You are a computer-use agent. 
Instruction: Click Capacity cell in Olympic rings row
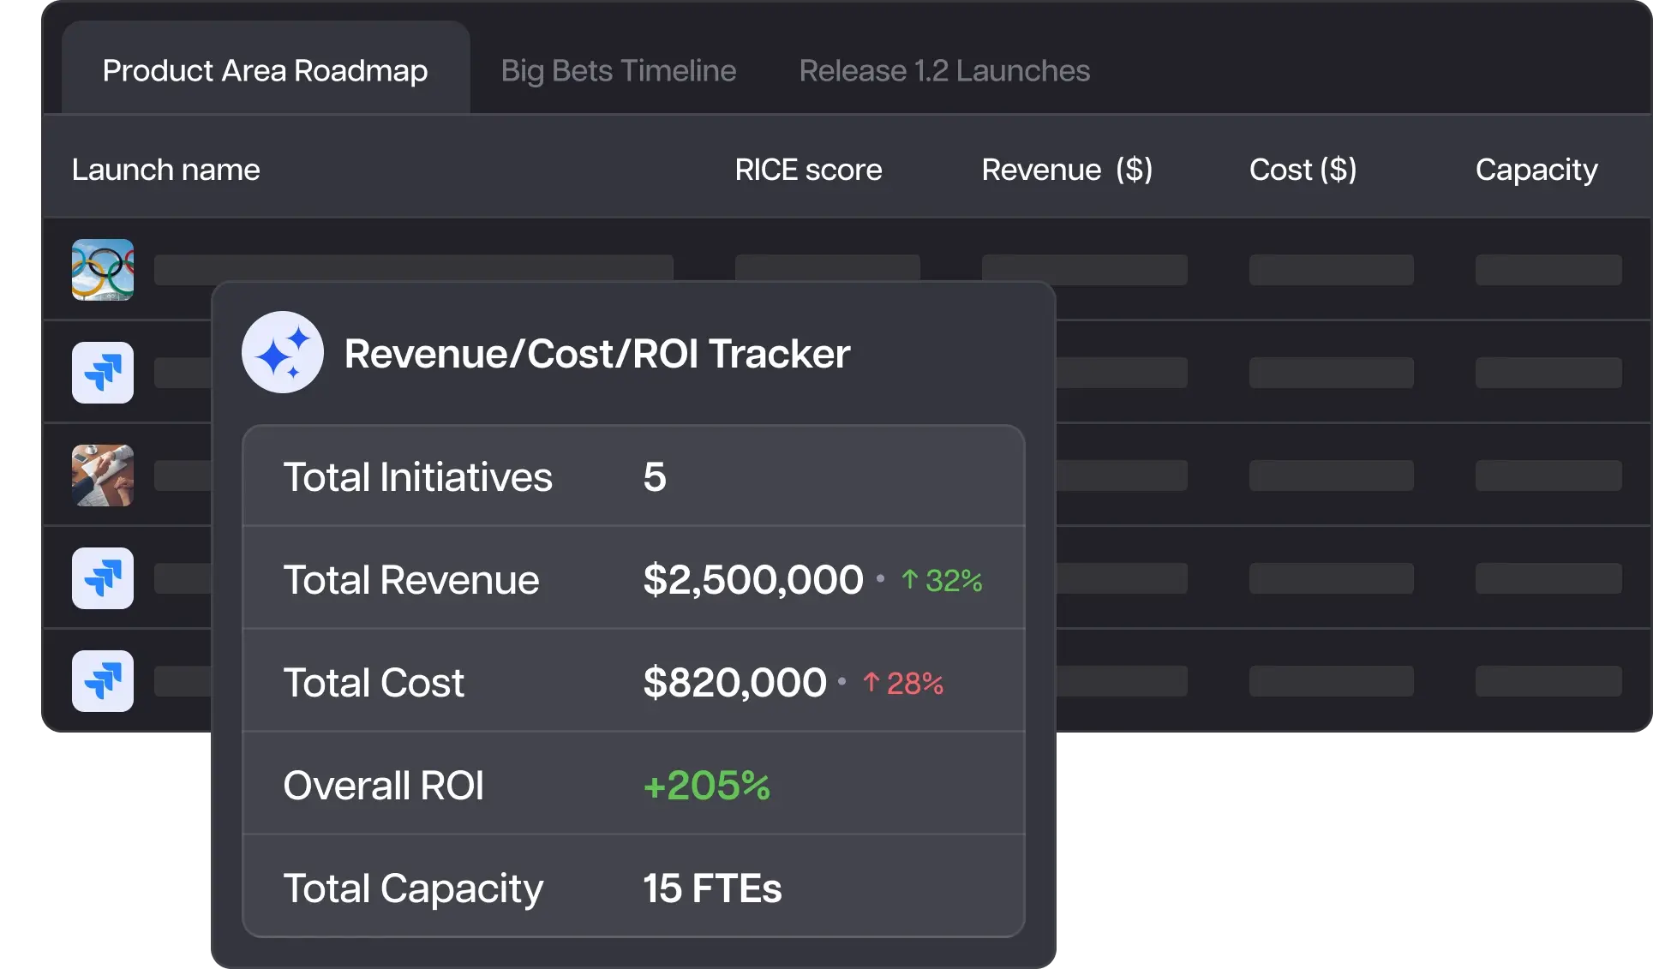(1548, 270)
